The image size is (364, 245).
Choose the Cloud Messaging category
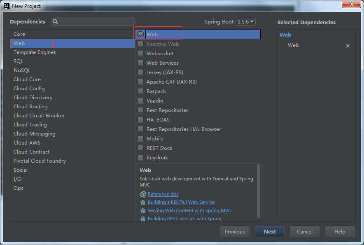pos(72,134)
